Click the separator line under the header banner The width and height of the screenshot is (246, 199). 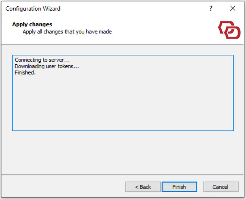tap(122, 44)
